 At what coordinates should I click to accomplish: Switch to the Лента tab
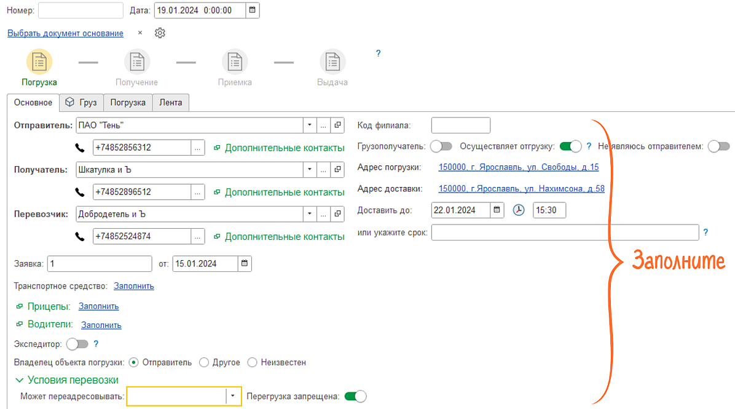click(x=170, y=103)
